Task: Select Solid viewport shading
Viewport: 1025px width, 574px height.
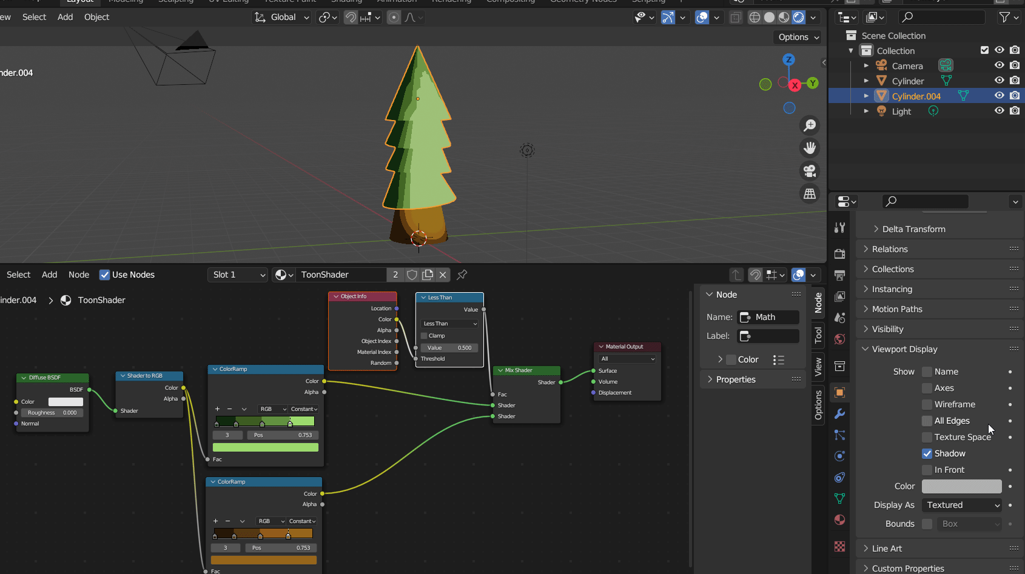Action: coord(769,18)
